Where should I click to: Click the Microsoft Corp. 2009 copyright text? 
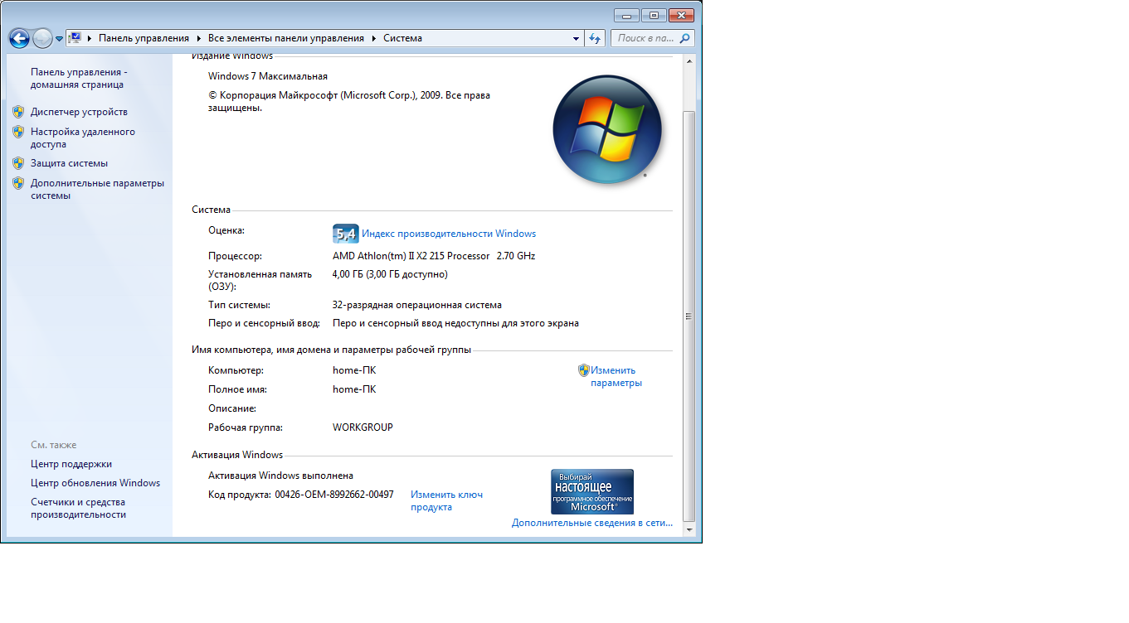349,101
